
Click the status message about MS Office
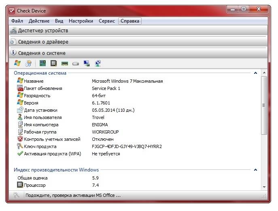73,195
